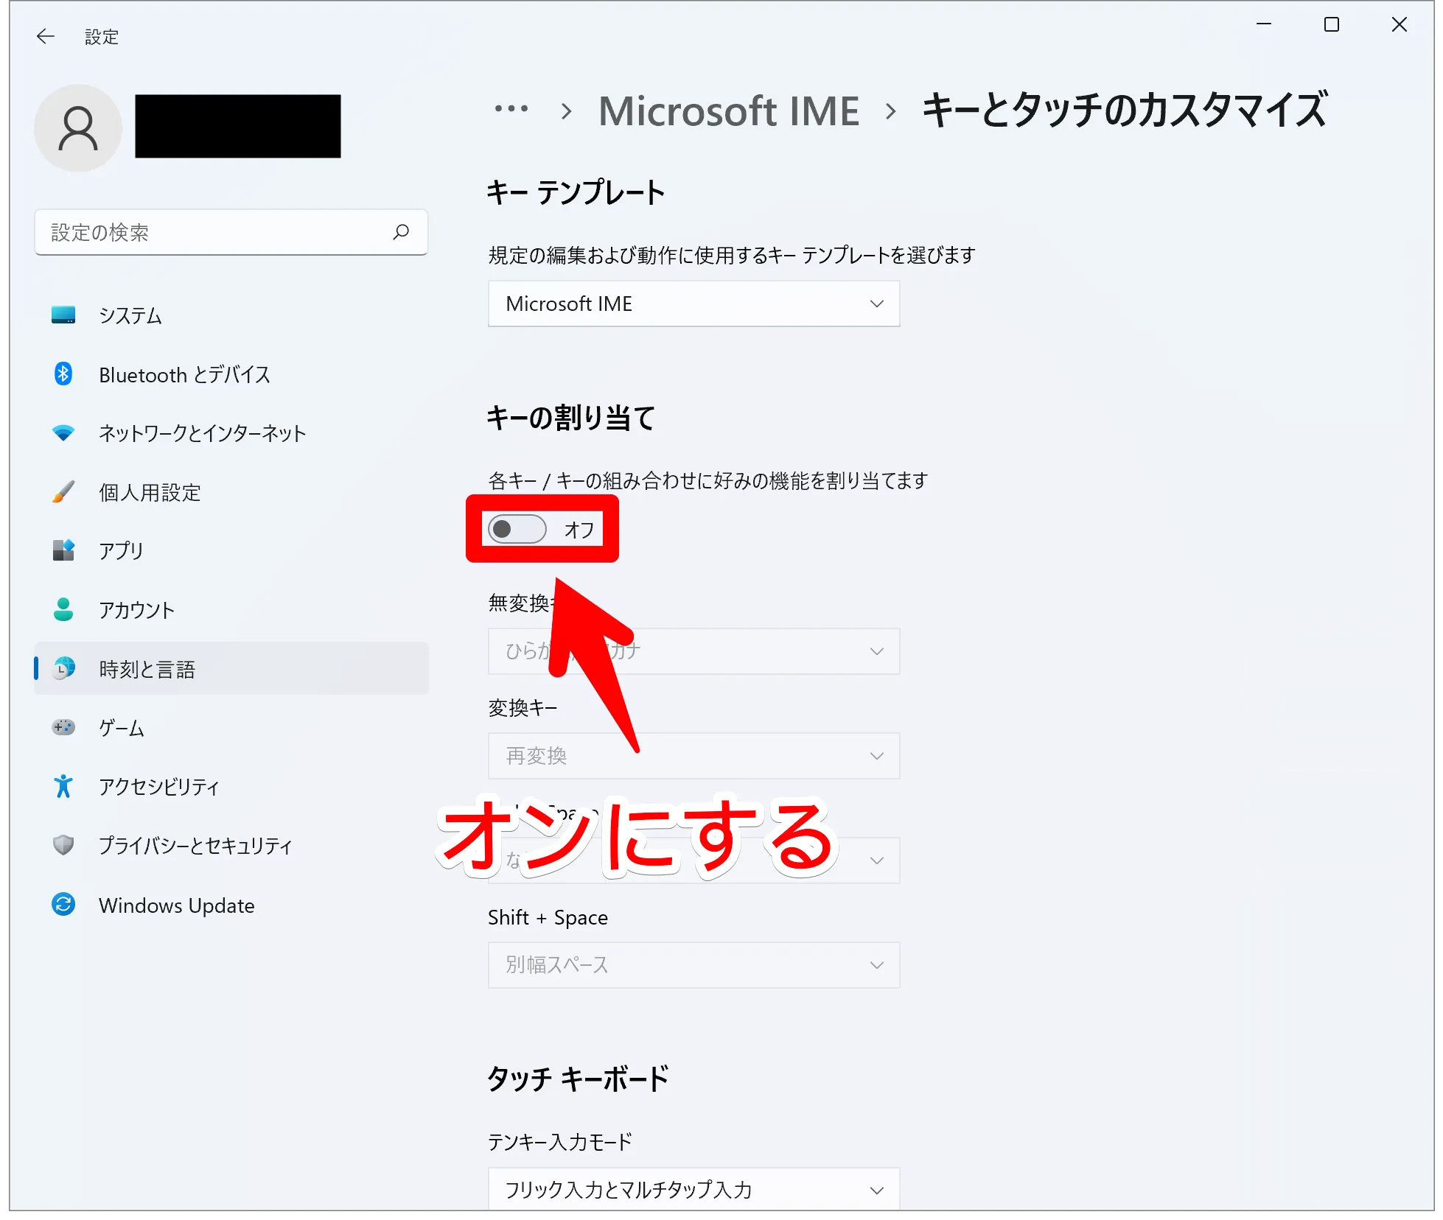Viewport: 1443px width, 1220px height.
Task: Click the Bluetooth icon in sidebar
Action: click(x=63, y=374)
